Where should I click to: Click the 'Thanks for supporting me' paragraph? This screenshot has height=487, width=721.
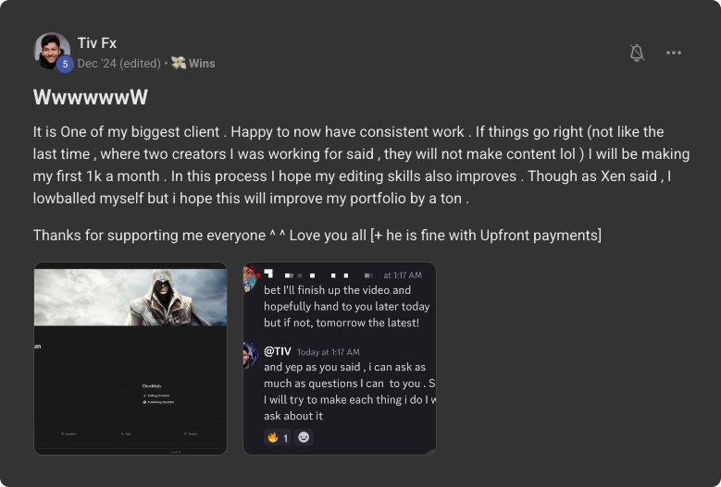coord(317,235)
